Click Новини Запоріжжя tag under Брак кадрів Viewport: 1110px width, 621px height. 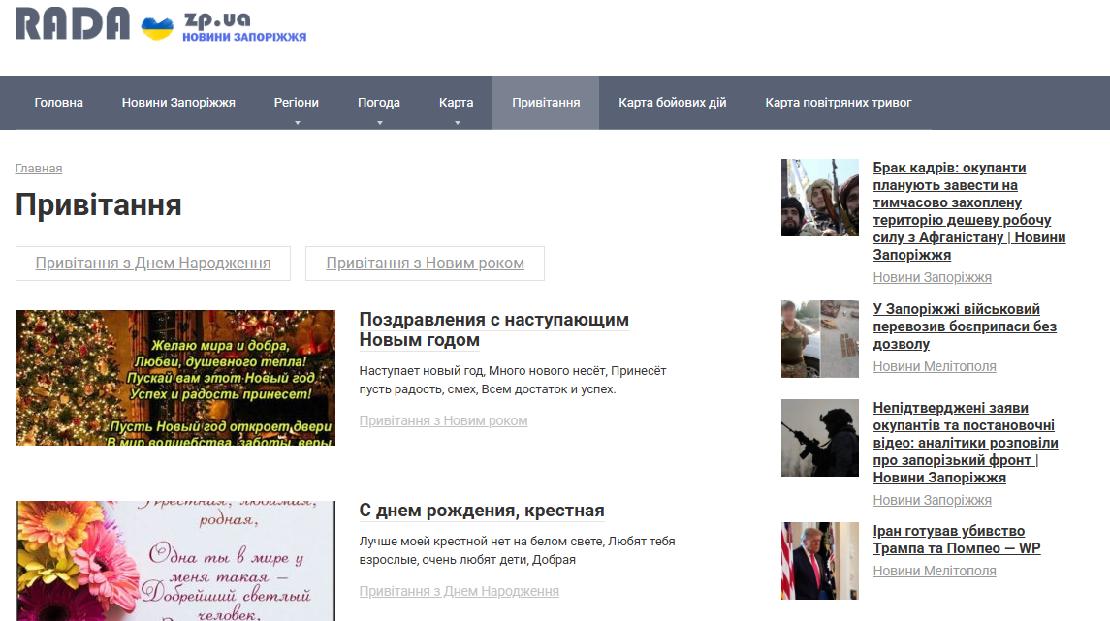pyautogui.click(x=932, y=277)
